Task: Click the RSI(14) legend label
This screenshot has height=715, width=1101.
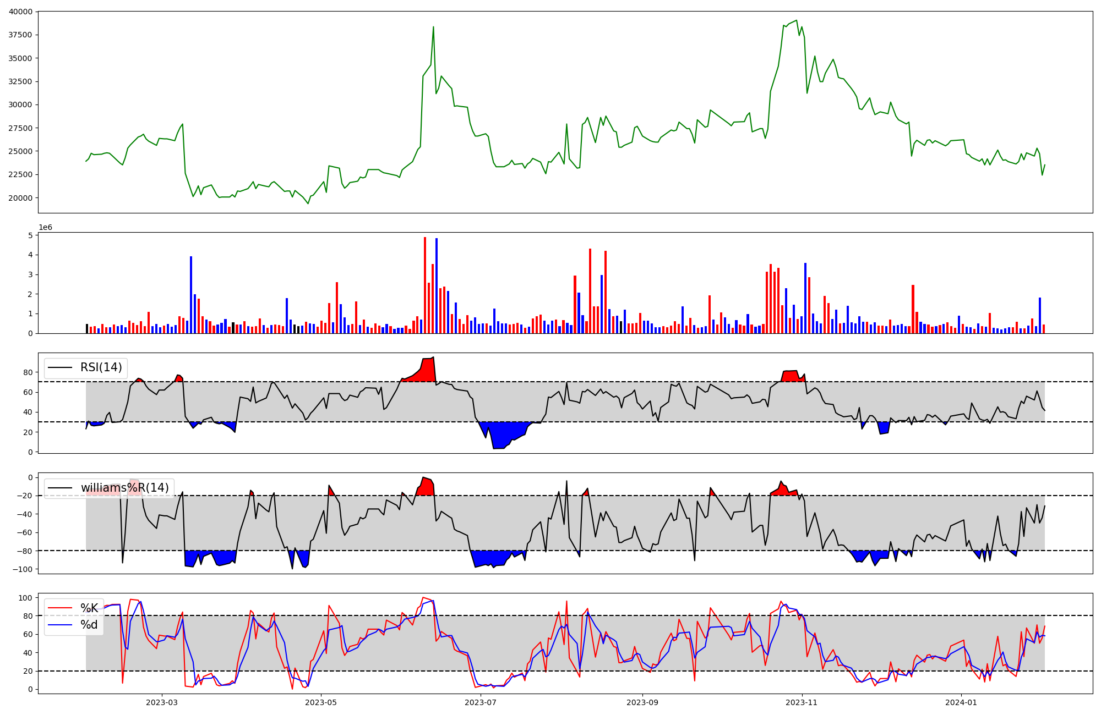Action: (x=101, y=367)
